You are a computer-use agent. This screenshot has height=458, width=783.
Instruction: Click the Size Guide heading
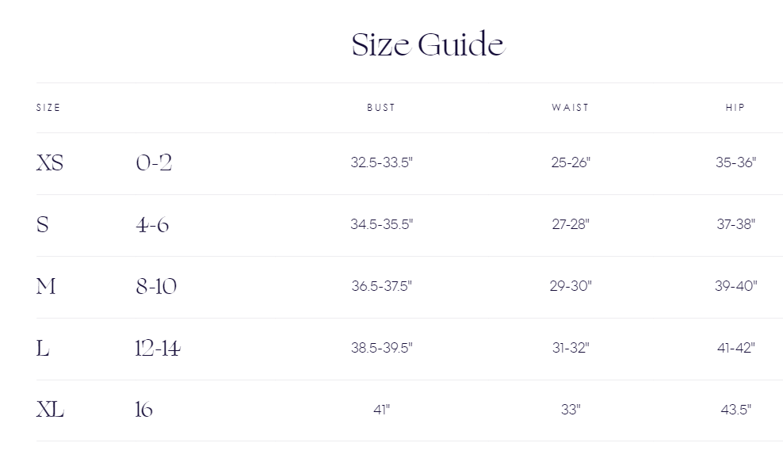point(428,44)
